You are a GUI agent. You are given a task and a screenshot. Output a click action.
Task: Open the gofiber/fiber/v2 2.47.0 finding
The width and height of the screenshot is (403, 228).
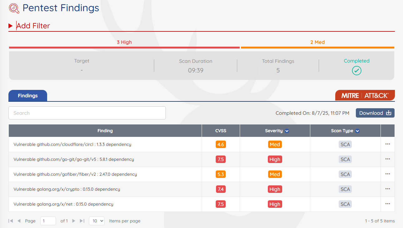pos(75,174)
